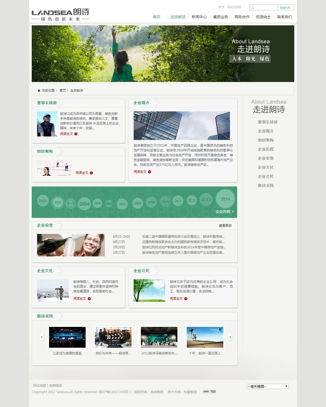
Task: Click 查看更多 in the 企业荣誉 section
Action: coord(225,225)
